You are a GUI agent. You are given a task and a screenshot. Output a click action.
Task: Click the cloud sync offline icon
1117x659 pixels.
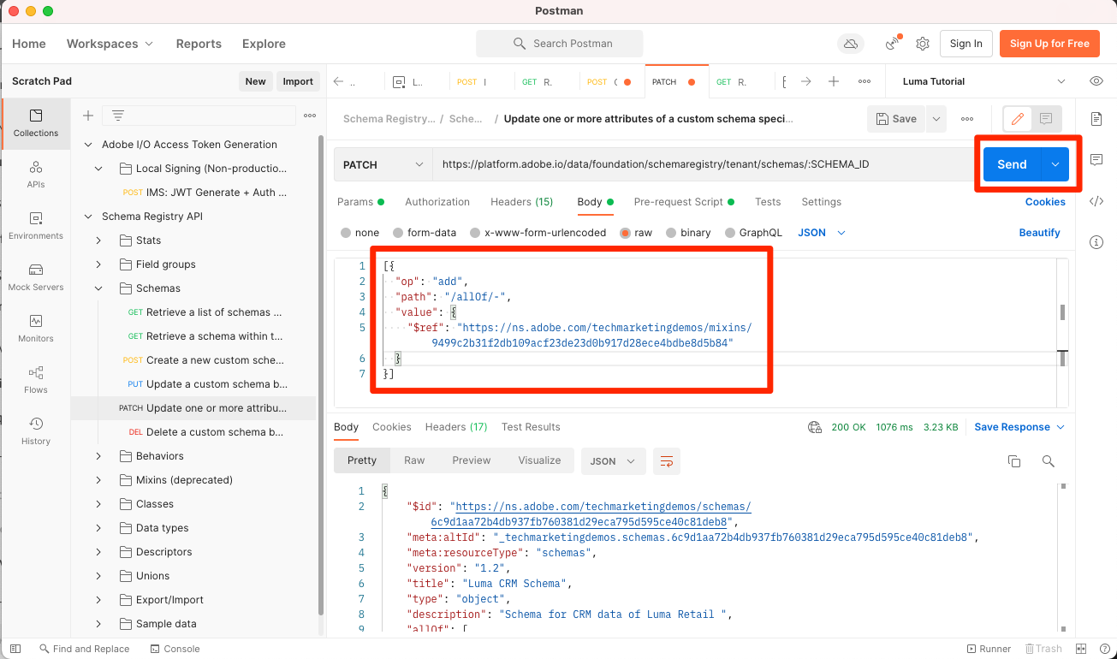pos(850,44)
